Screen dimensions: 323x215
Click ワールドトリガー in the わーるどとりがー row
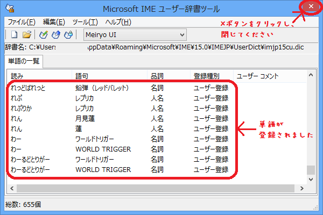(95, 160)
